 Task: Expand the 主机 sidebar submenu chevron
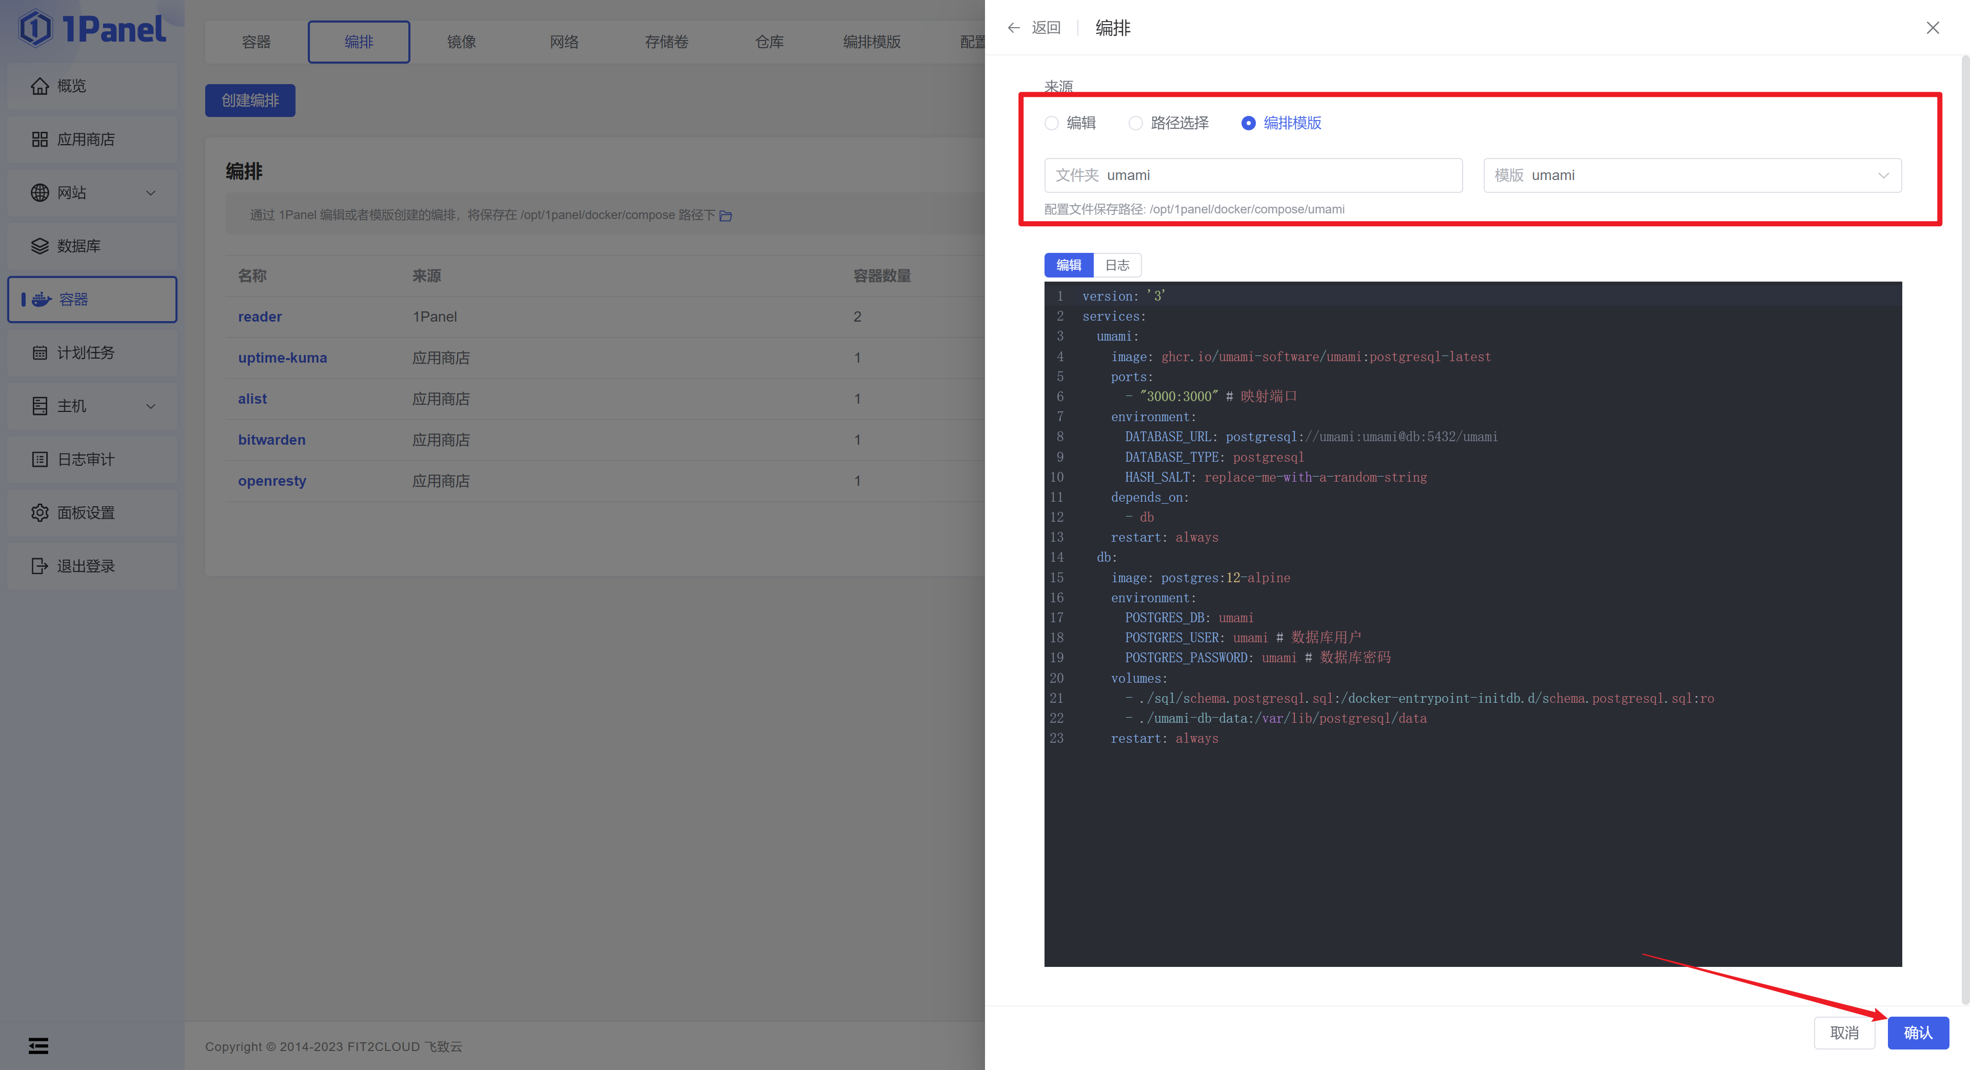tap(151, 406)
